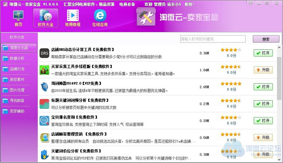Click the feedback speech bubble icon in title bar
The height and width of the screenshot is (163, 283).
point(251,3)
